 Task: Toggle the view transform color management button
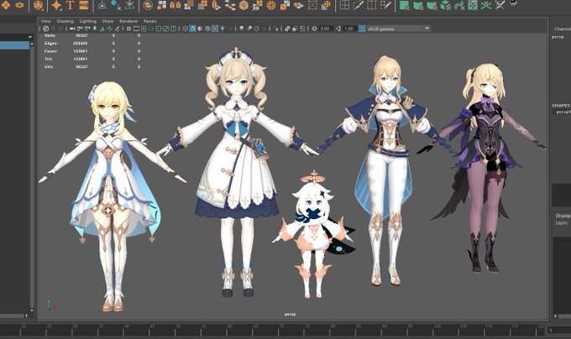(362, 29)
